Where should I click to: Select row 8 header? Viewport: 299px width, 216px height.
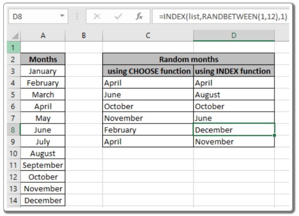point(13,130)
